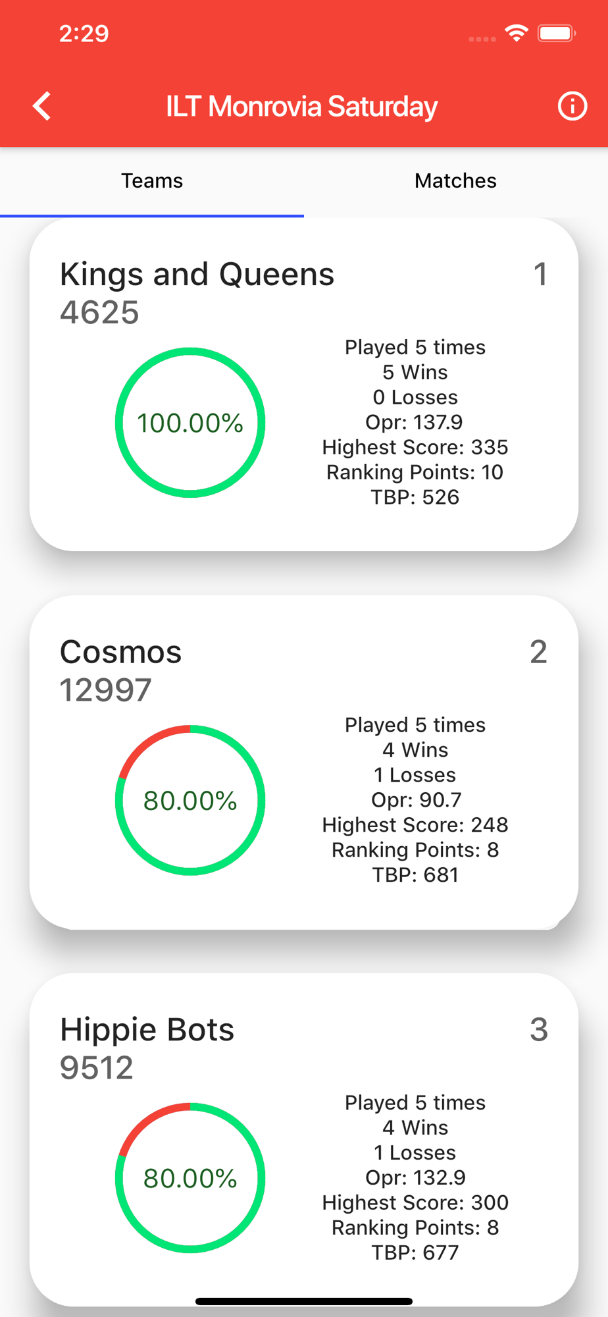The height and width of the screenshot is (1317, 608).
Task: Tap the Hippie Bots 80.00% win ring
Action: [x=190, y=1178]
